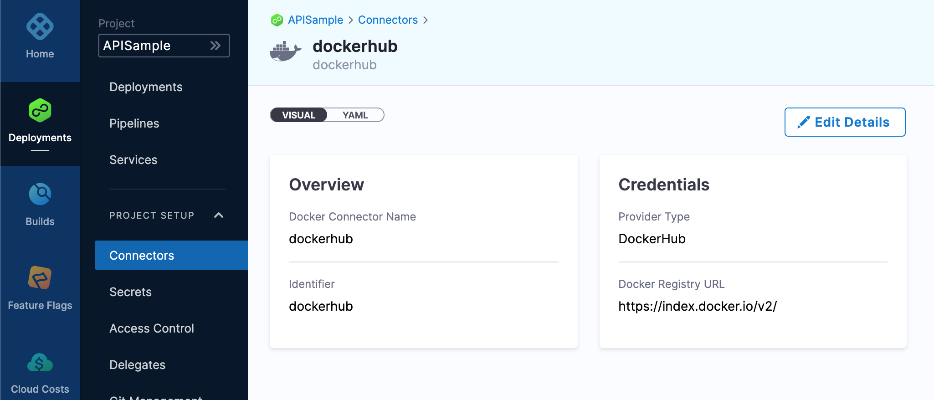Open the Cloud Costs module icon
Image resolution: width=934 pixels, height=400 pixels.
(x=40, y=363)
